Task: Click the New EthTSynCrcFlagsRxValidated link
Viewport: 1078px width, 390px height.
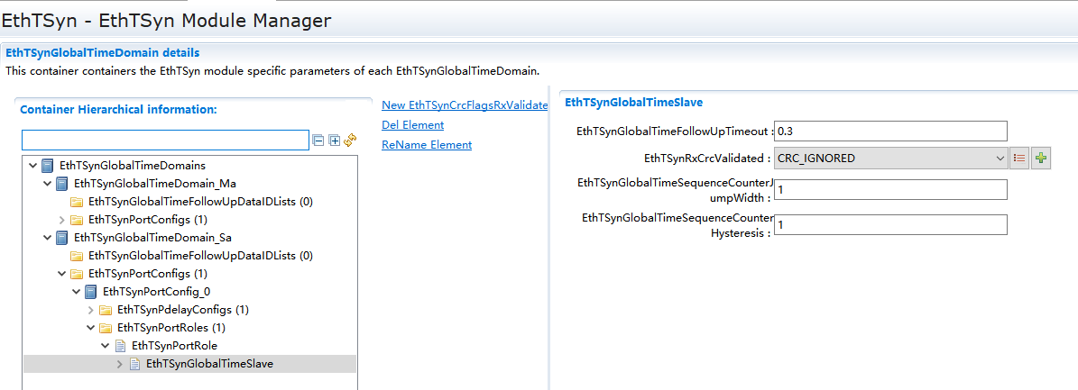Action: pos(465,105)
